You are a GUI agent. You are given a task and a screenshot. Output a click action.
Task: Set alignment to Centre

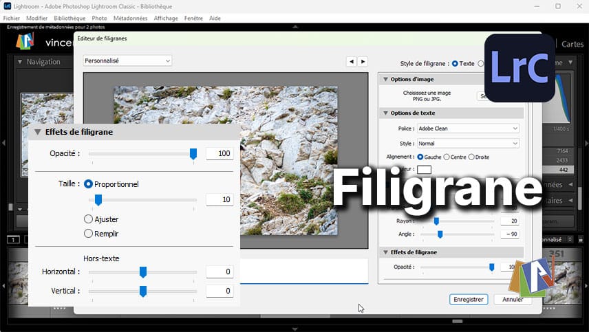pyautogui.click(x=447, y=157)
